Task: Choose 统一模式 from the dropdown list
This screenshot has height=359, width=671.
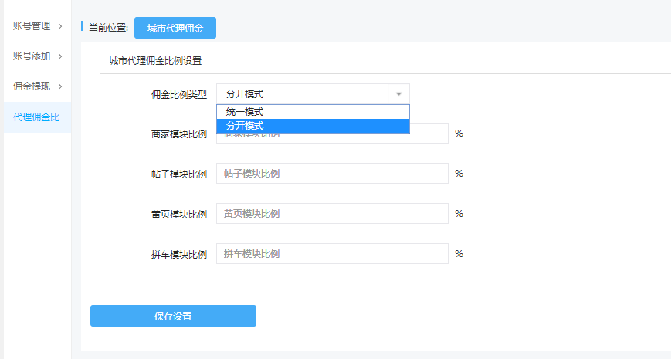Action: pyautogui.click(x=313, y=112)
